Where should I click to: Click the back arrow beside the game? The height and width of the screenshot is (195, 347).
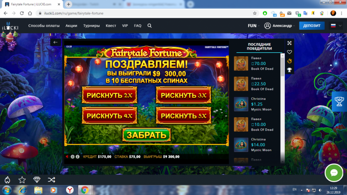[55, 42]
